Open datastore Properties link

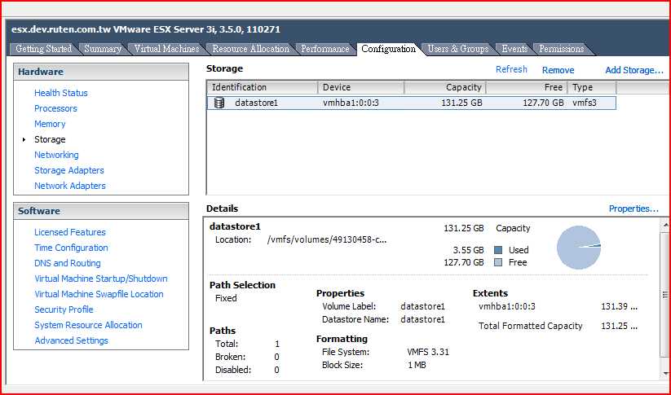click(633, 208)
